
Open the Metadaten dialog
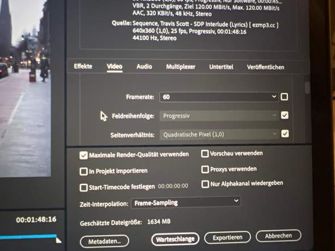click(x=104, y=241)
